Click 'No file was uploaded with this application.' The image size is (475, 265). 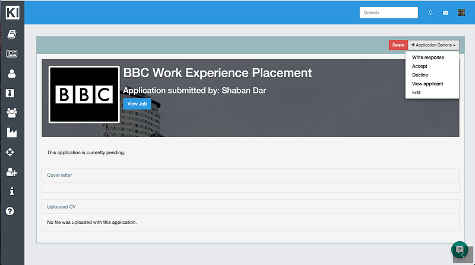[92, 222]
